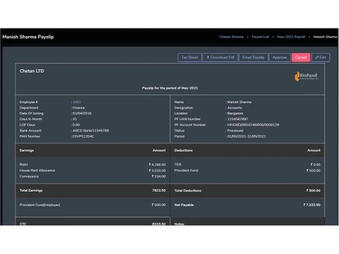Select the Provident Fund deduction amount

click(313, 171)
